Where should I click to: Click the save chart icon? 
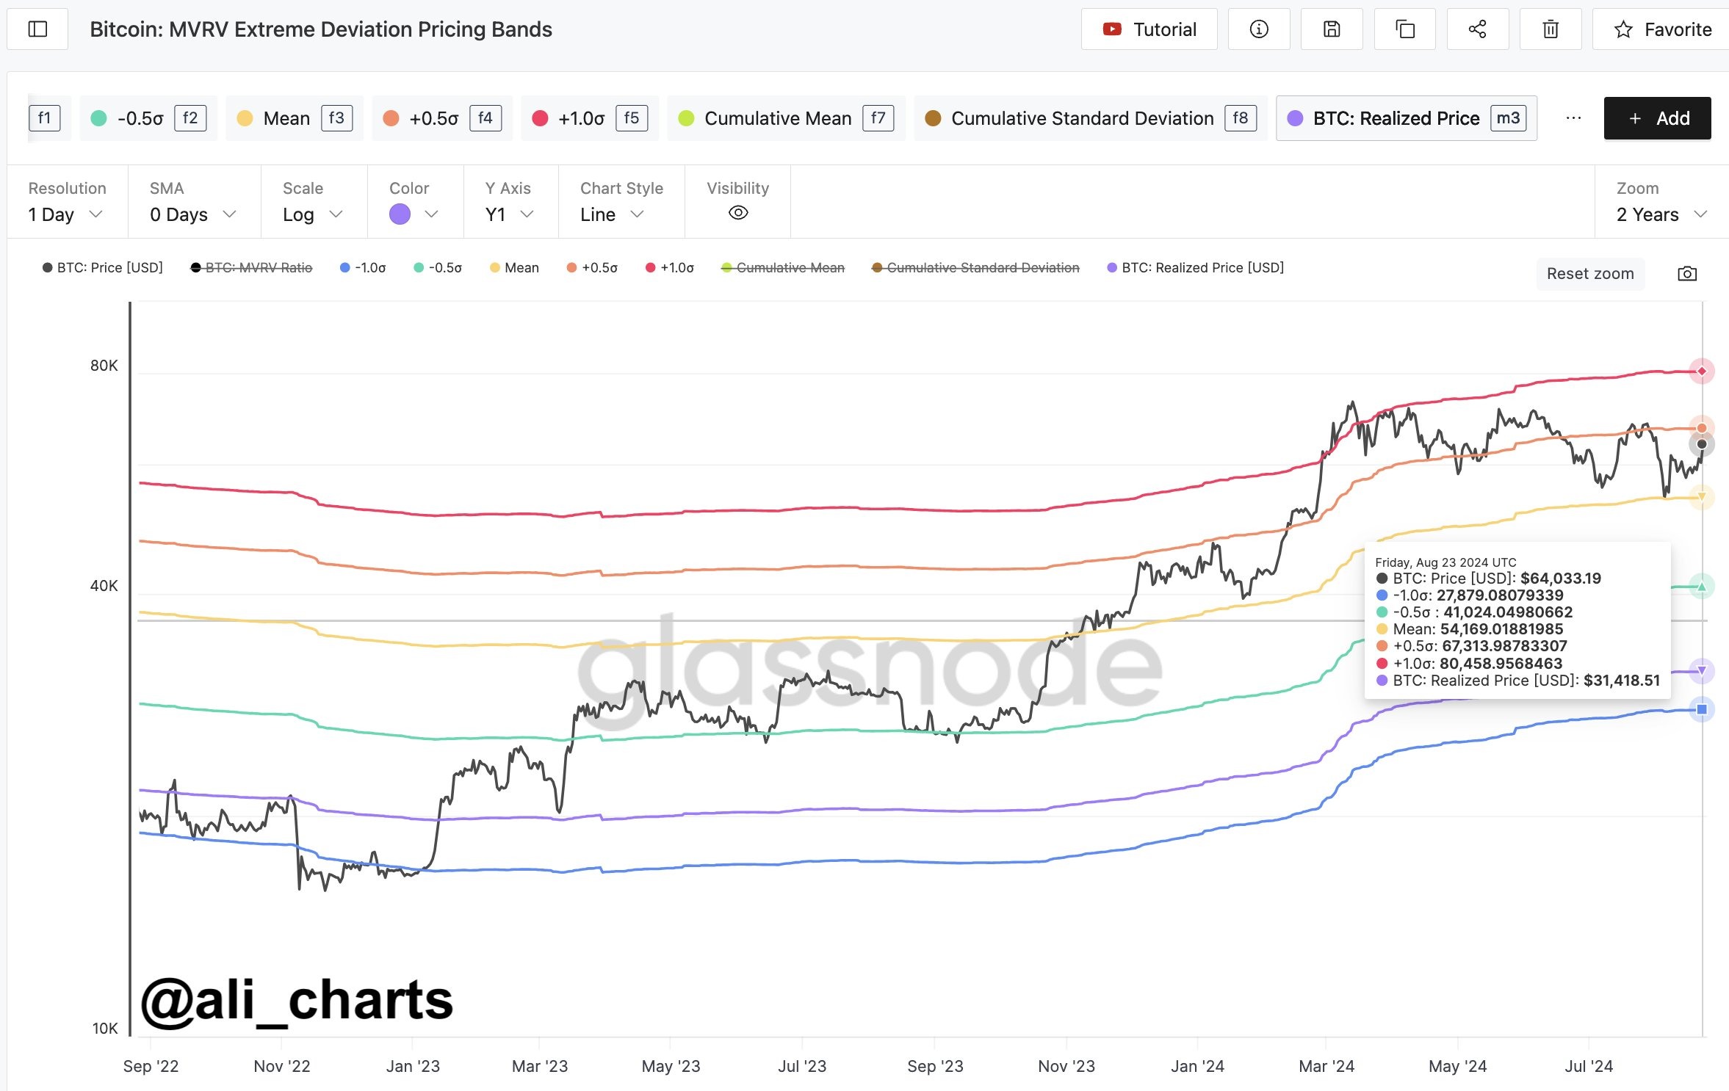[x=1331, y=29]
